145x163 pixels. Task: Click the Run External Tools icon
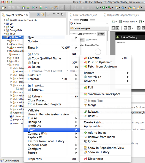tap(109, 7)
